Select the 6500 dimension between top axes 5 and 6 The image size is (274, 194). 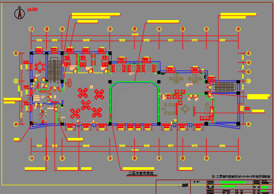pos(222,40)
